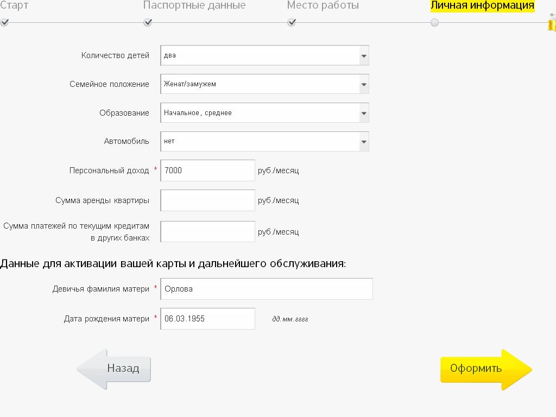Expand the Автомобиль dropdown

264,142
